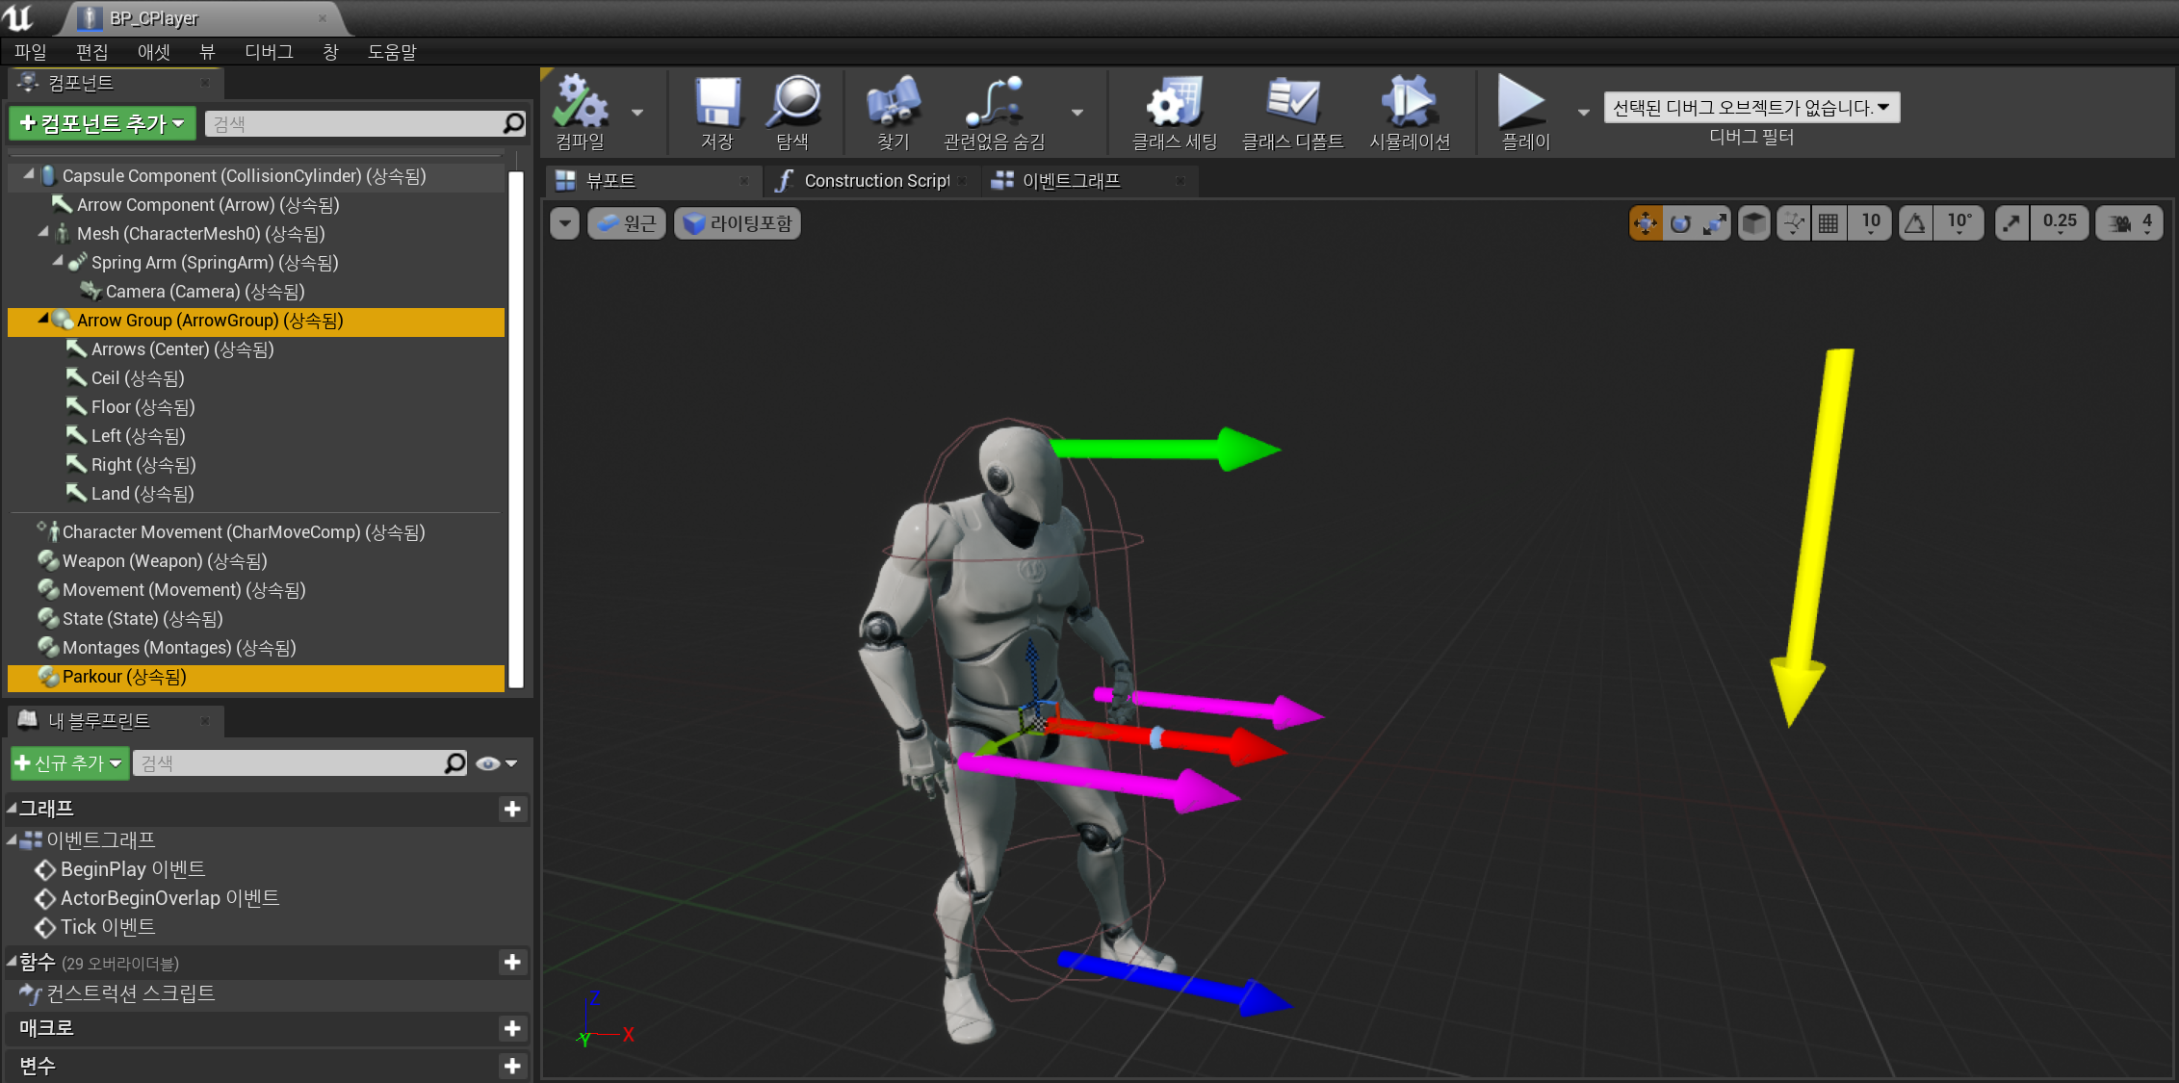Screen dimensions: 2179x1083
Task: Click the Play (플레이) button
Action: 1521,103
